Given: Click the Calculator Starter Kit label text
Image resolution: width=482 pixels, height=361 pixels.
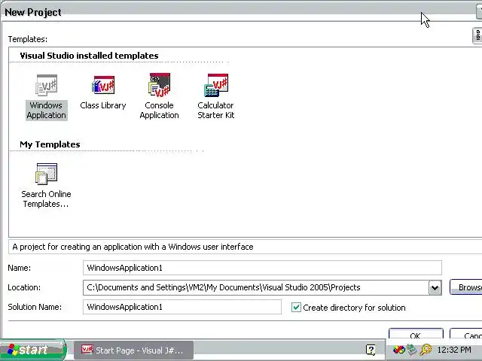Looking at the screenshot, I should click(x=216, y=111).
